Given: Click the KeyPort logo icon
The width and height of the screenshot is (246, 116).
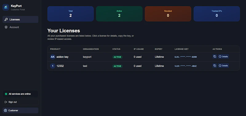Looking at the screenshot, I should coord(6,7).
